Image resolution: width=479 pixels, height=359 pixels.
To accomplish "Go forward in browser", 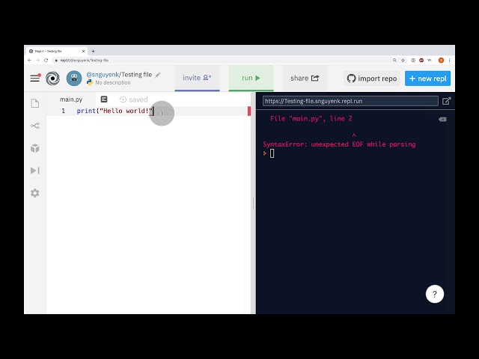I will [38, 61].
